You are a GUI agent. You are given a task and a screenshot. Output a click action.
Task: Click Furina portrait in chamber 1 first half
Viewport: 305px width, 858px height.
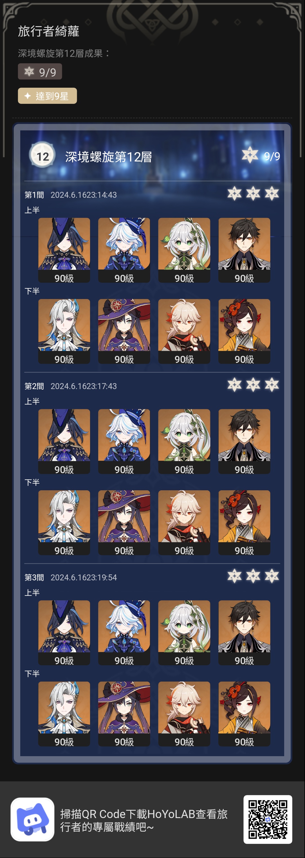(x=124, y=250)
